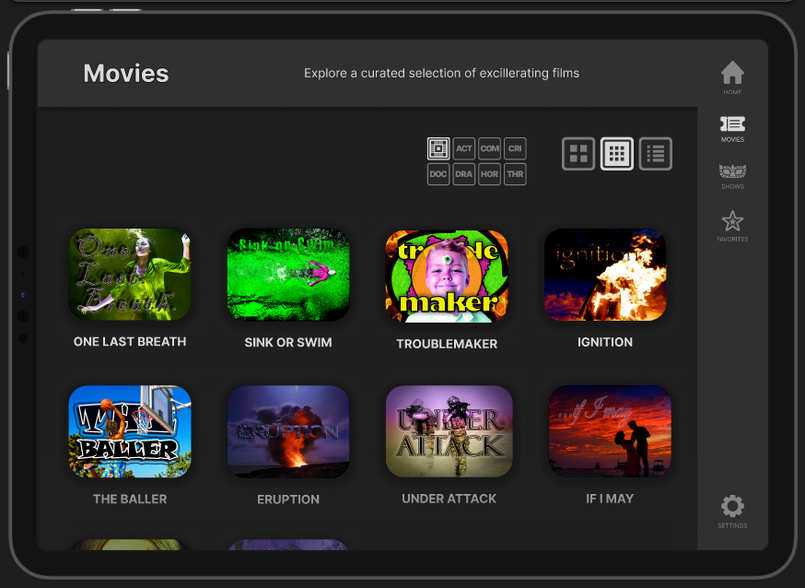The height and width of the screenshot is (588, 805).
Task: Open Under Attack movie poster
Action: pos(449,431)
